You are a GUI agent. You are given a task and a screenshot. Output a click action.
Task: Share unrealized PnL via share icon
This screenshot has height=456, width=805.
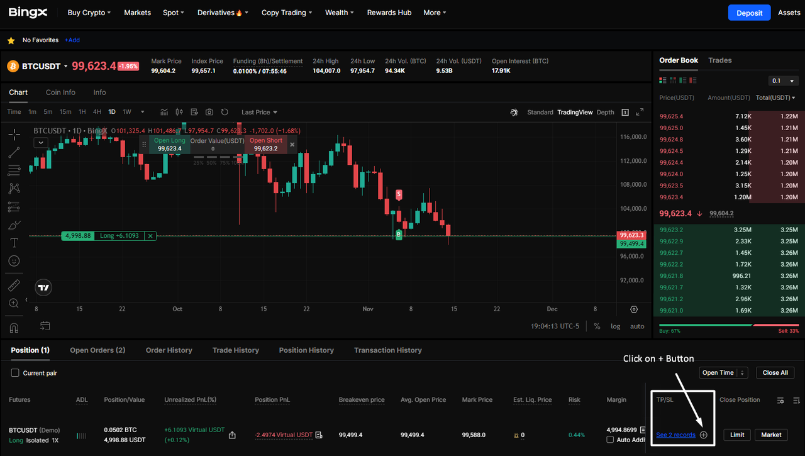point(232,435)
